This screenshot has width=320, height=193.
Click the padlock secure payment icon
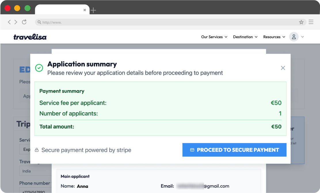coord(37,150)
